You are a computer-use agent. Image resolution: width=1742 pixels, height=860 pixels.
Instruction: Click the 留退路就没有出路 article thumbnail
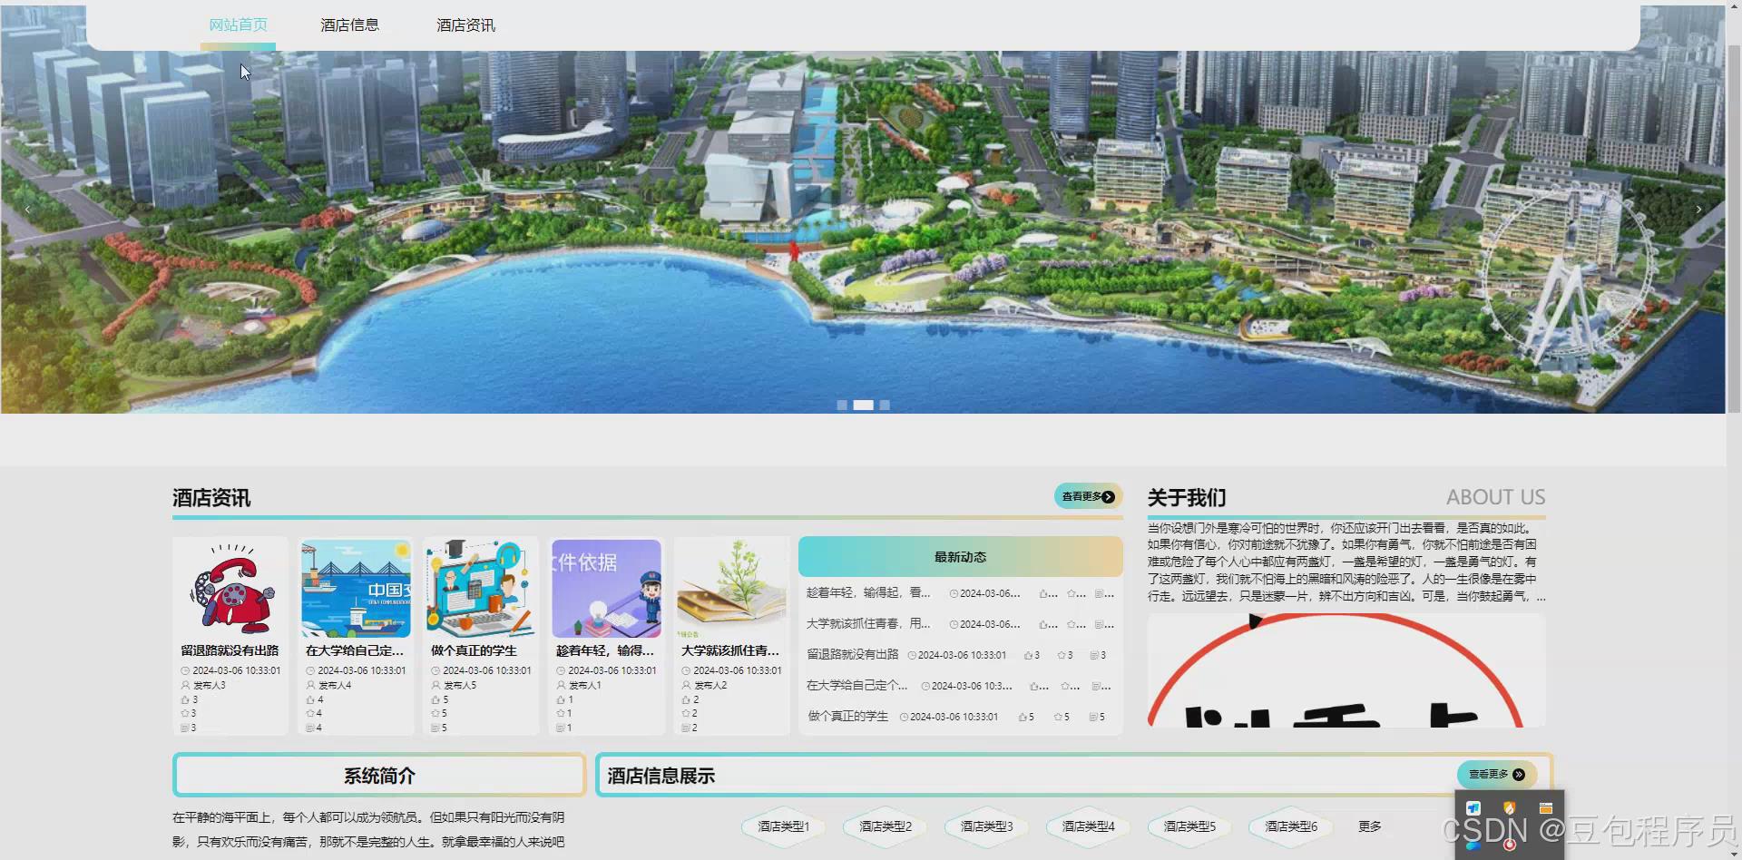point(230,588)
